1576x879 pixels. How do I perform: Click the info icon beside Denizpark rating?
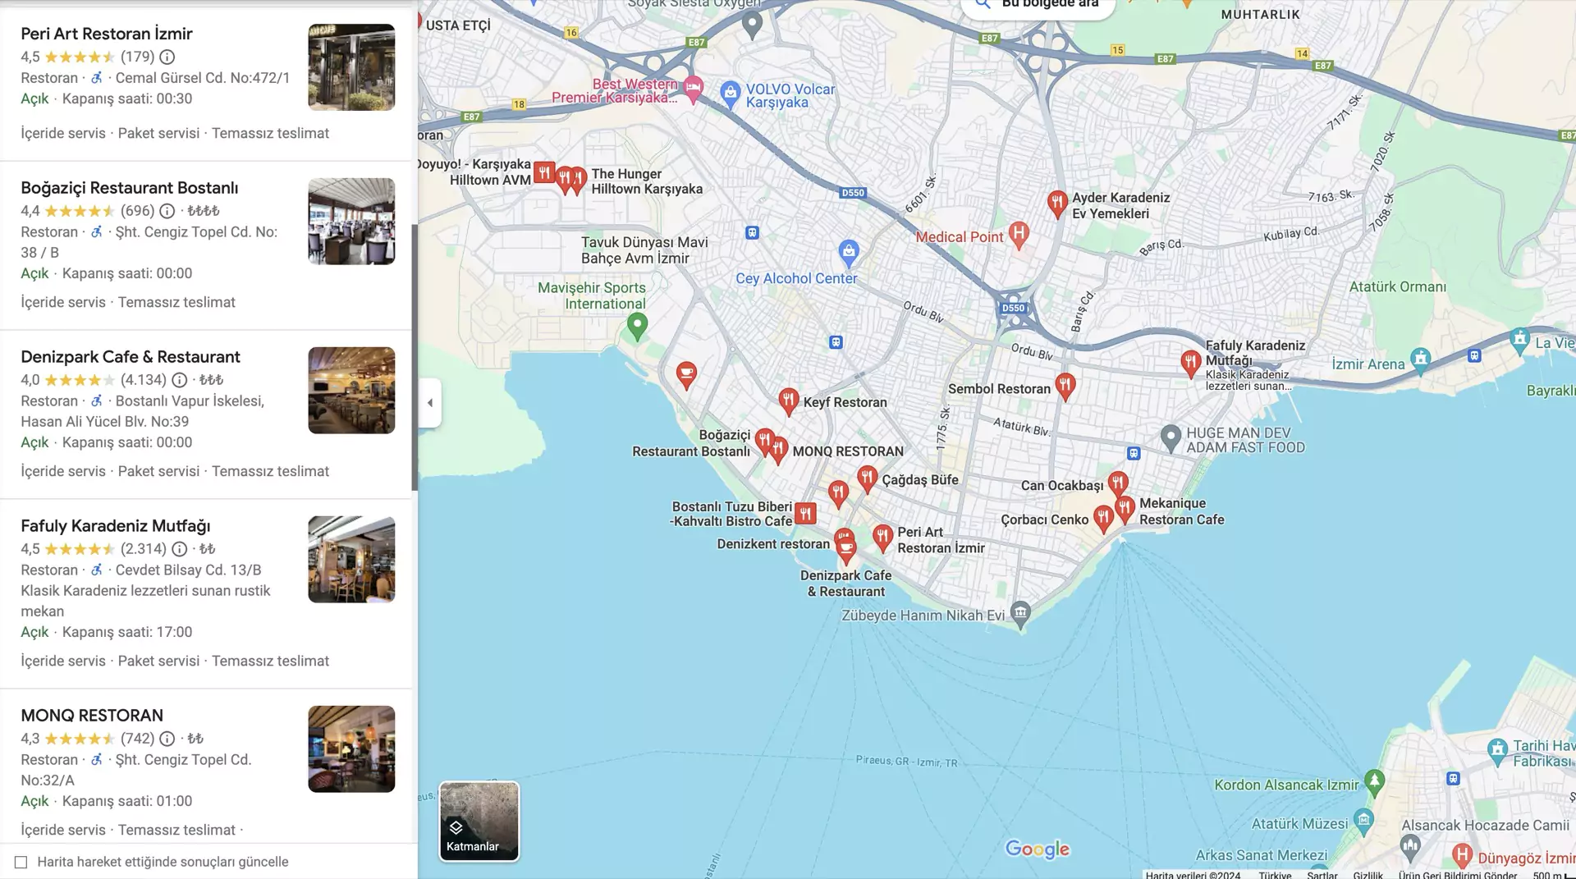(179, 380)
